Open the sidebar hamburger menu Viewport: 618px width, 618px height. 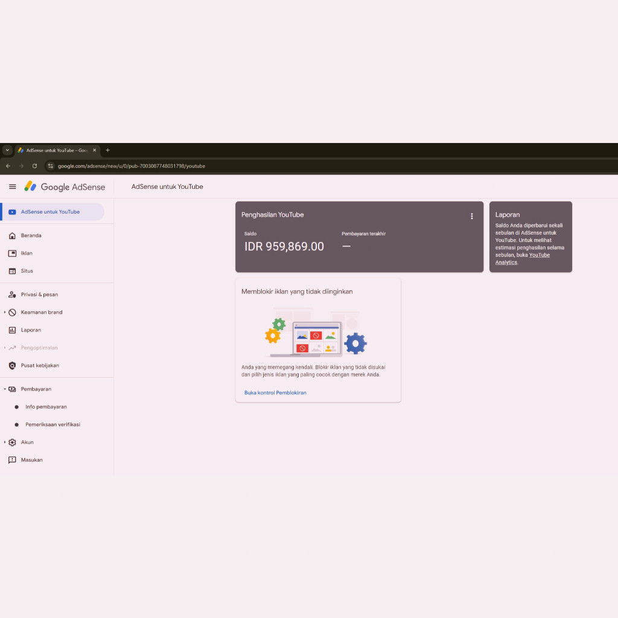(x=12, y=186)
